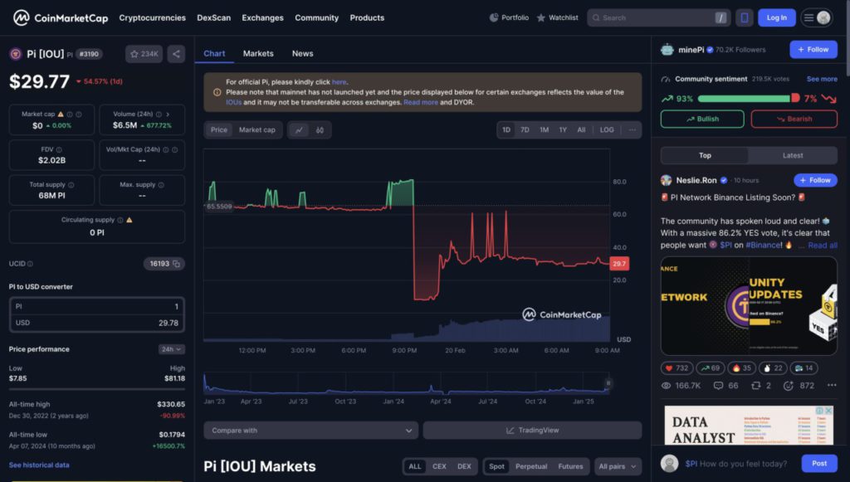Viewport: 850px width, 482px height.
Task: Copy the UCID 16193 value
Action: tap(178, 264)
